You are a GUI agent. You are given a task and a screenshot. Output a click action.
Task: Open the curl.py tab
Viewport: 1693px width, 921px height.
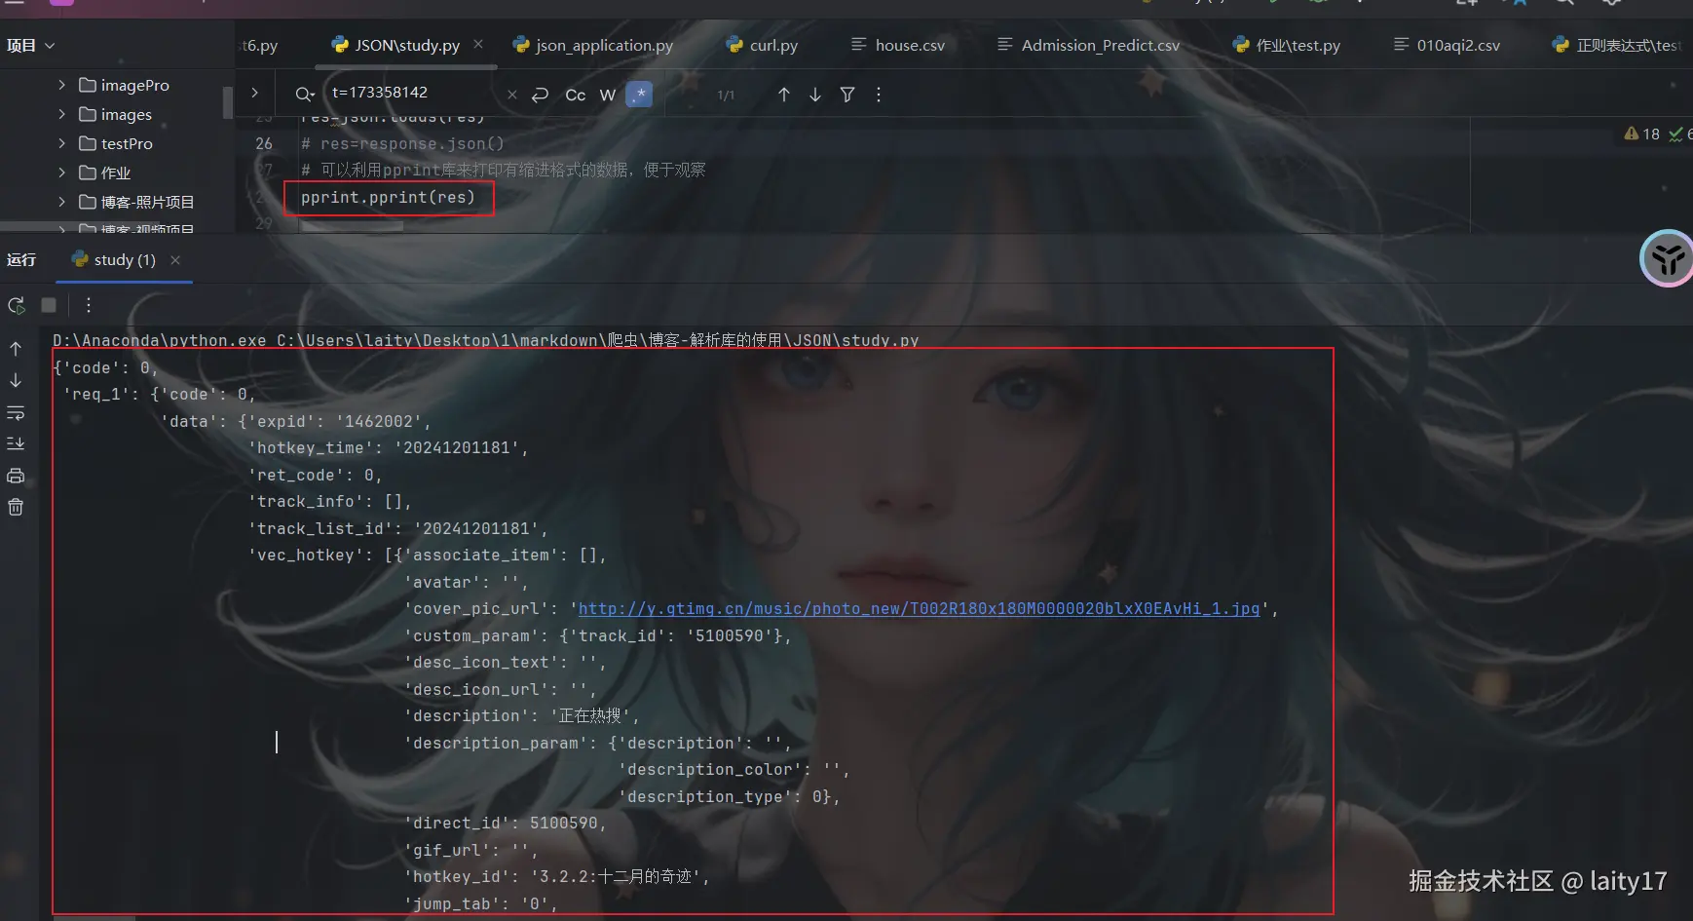point(762,45)
